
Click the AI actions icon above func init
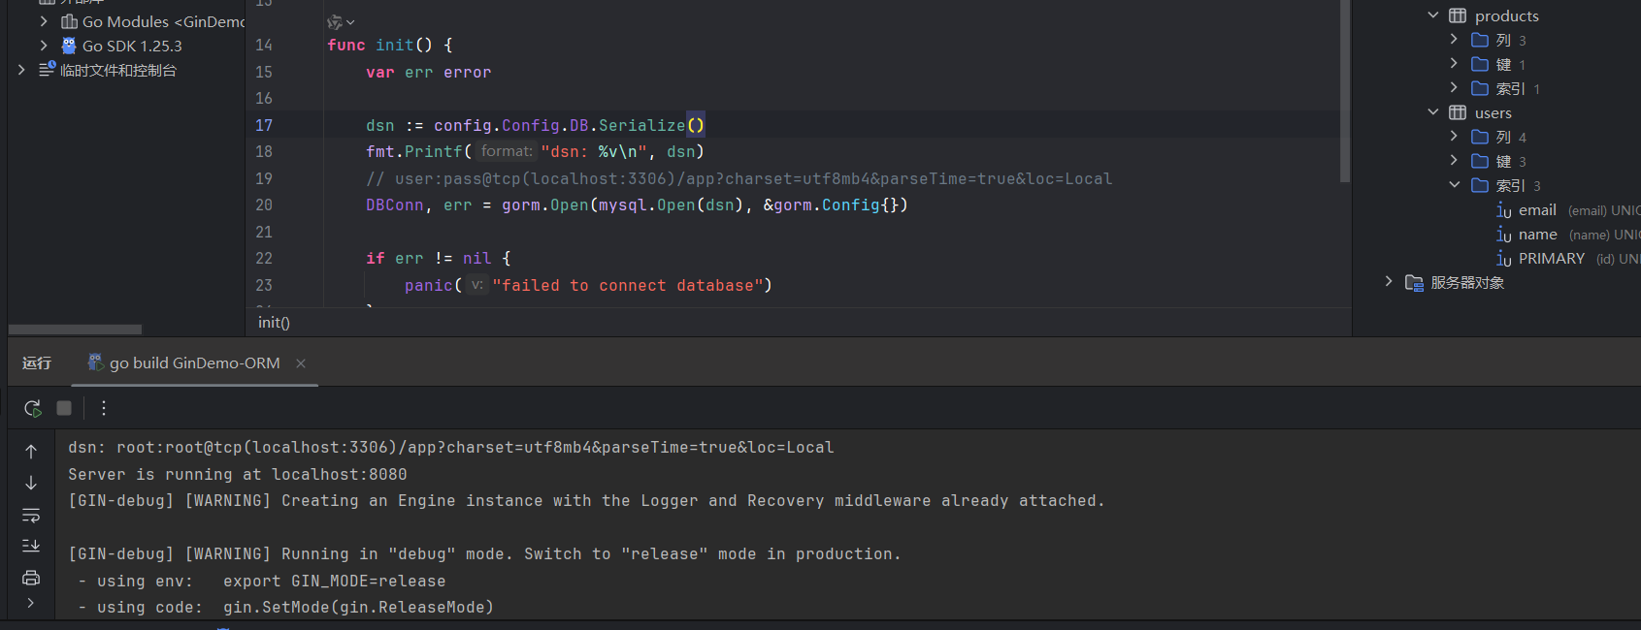(340, 21)
